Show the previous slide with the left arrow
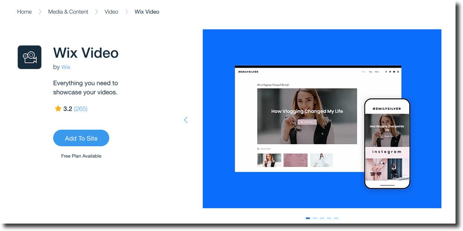This screenshot has height=231, width=463. 186,120
